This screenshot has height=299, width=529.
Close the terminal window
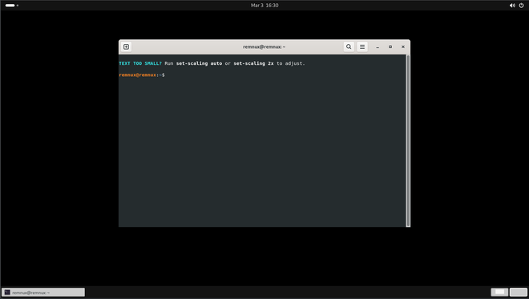click(x=403, y=47)
